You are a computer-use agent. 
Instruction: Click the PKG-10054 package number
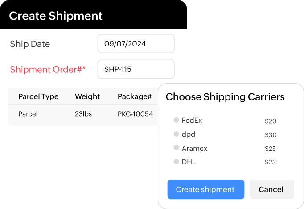click(x=135, y=114)
